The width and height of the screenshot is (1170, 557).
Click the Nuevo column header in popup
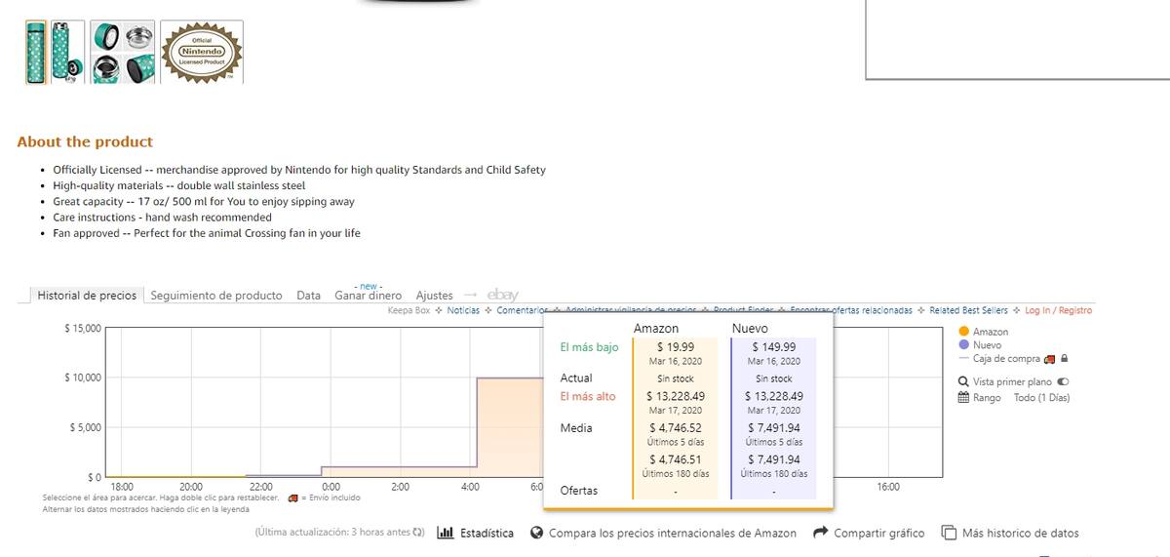click(x=750, y=329)
